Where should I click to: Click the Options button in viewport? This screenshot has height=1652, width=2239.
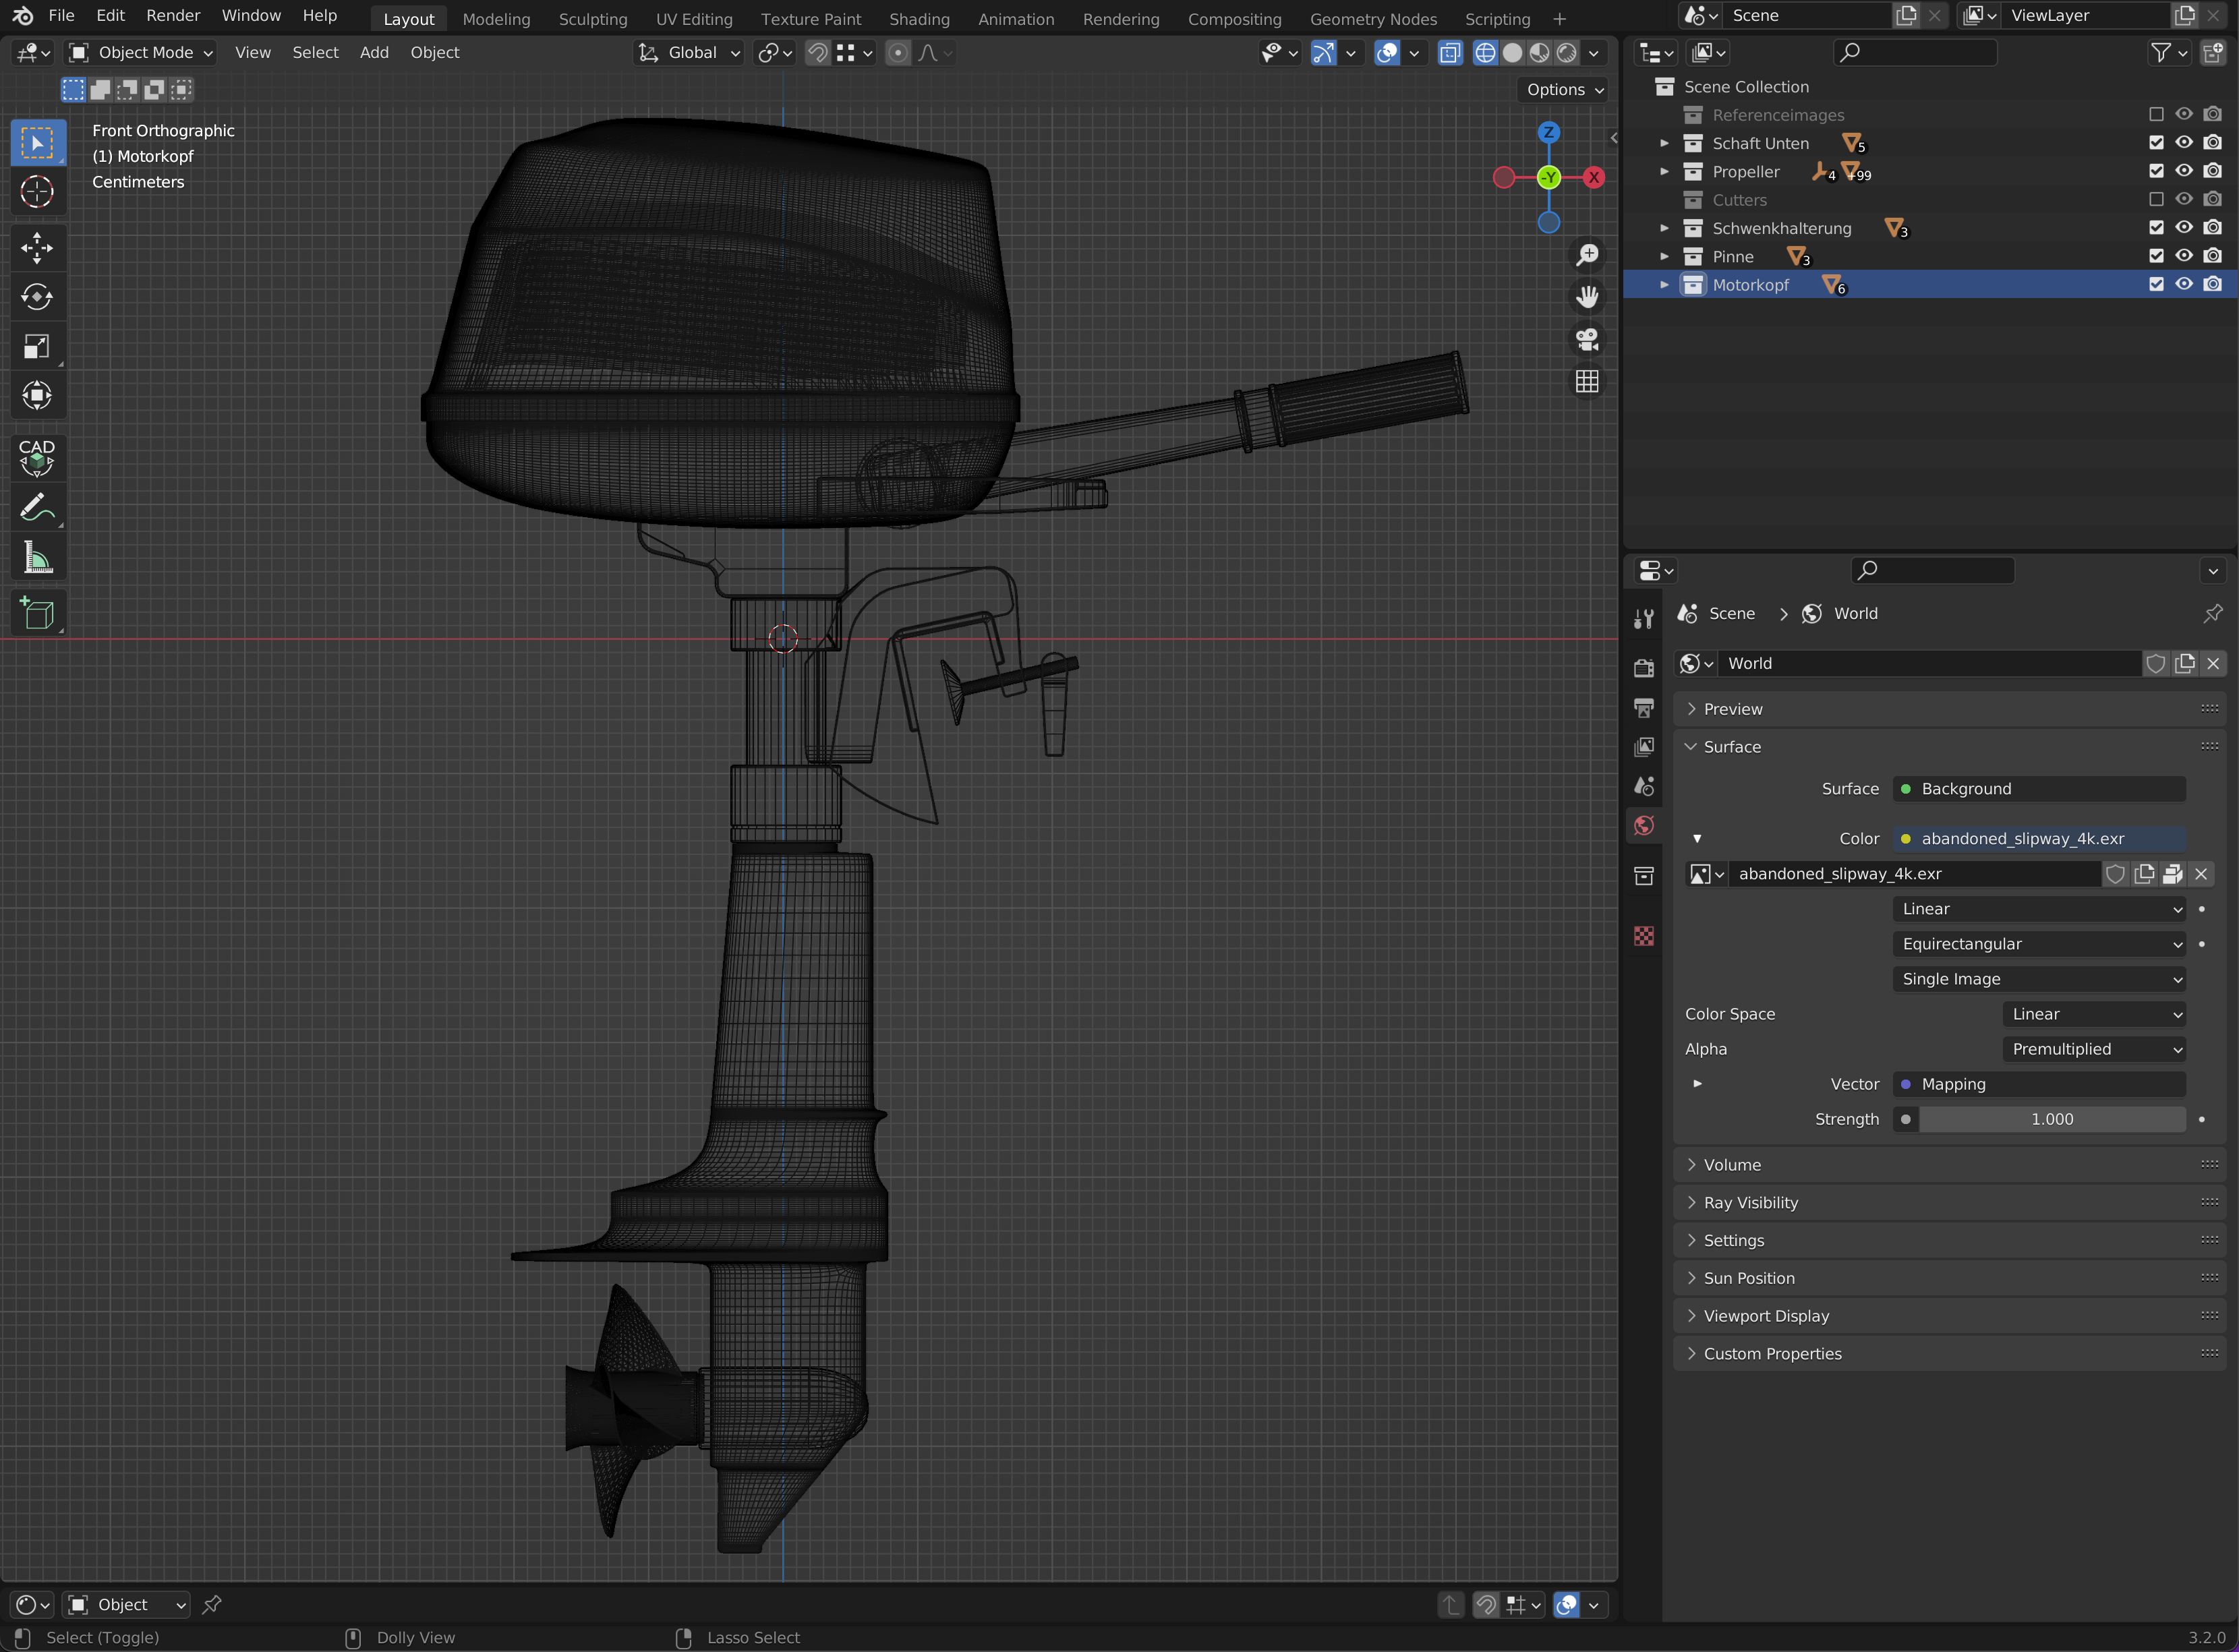click(1564, 90)
